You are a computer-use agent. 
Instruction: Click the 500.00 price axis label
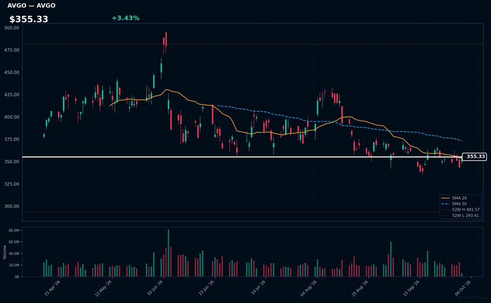click(12, 28)
